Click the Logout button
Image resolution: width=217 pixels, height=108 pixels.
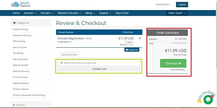(x=182, y=4)
